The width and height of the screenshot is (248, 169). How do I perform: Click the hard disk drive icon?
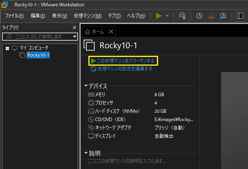(x=91, y=111)
